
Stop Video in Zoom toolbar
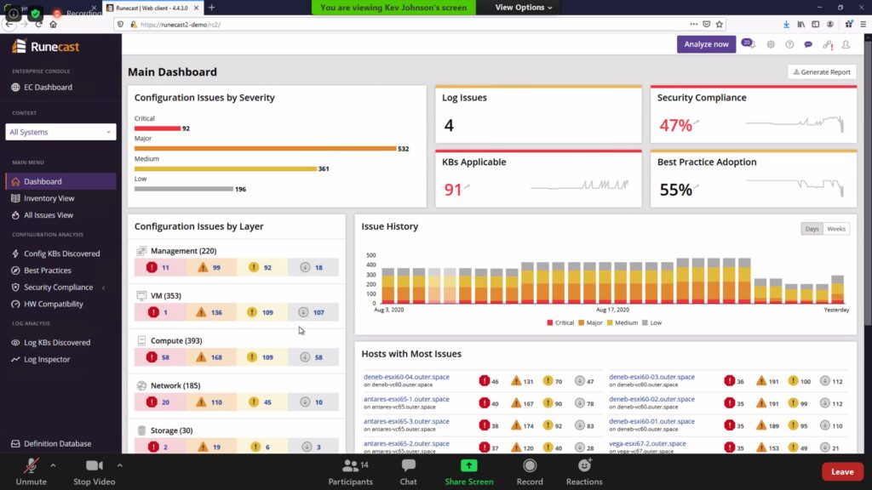[94, 472]
